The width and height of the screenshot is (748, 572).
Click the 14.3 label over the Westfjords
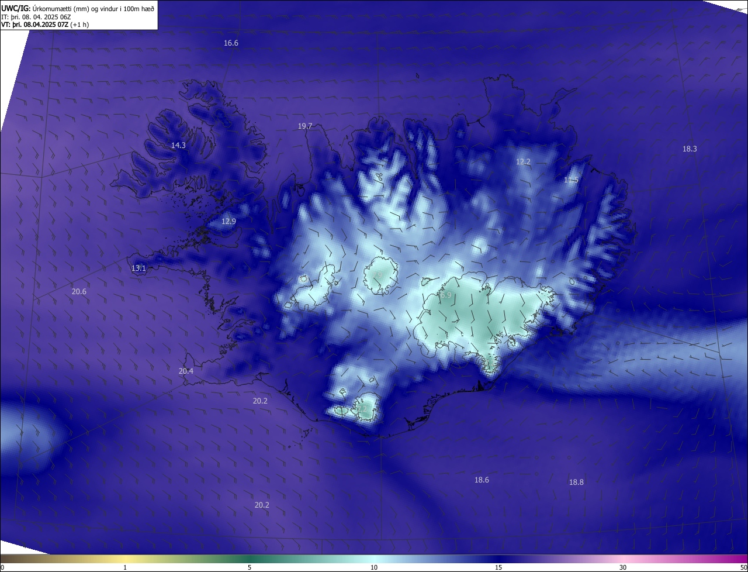point(178,146)
